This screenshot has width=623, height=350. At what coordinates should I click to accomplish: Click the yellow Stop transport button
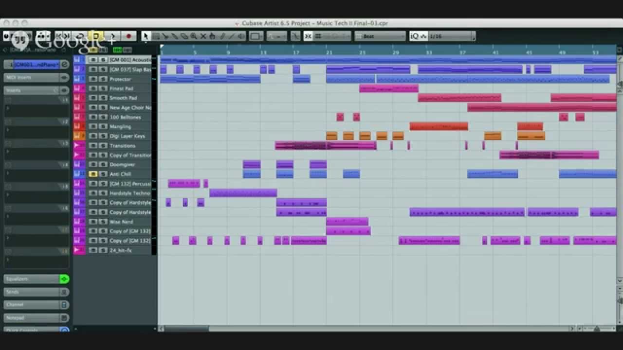pos(96,36)
